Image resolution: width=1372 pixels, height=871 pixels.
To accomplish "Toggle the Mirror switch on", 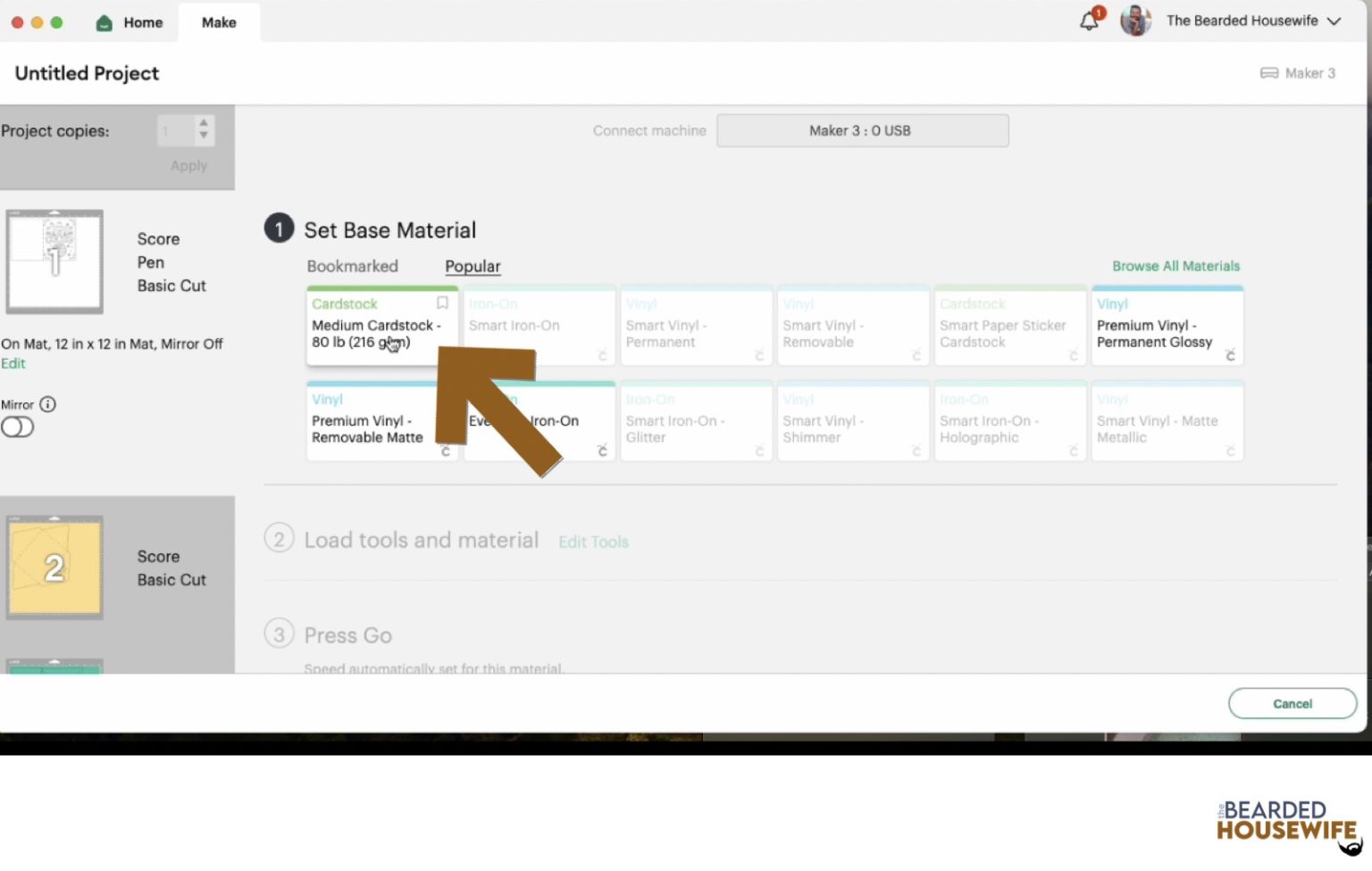I will tap(18, 427).
